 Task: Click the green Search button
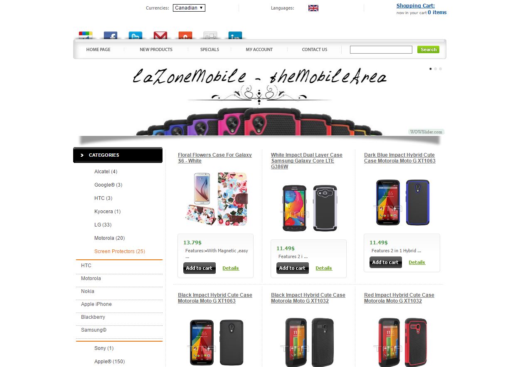pyautogui.click(x=428, y=49)
